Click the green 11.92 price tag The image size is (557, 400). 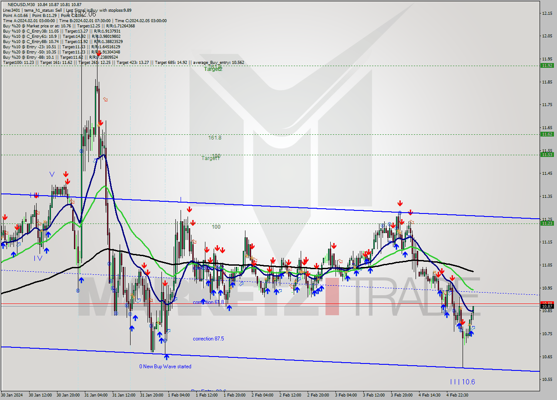[x=547, y=65]
